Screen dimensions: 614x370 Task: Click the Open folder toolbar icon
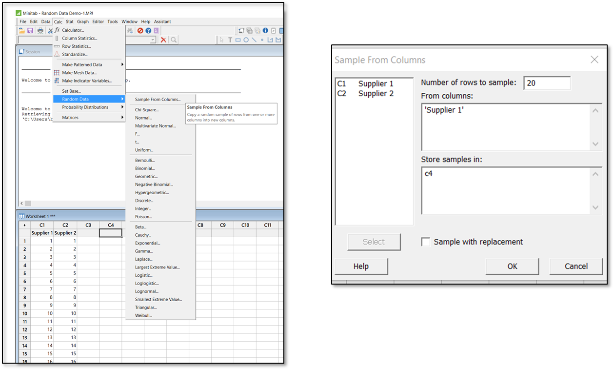(22, 31)
